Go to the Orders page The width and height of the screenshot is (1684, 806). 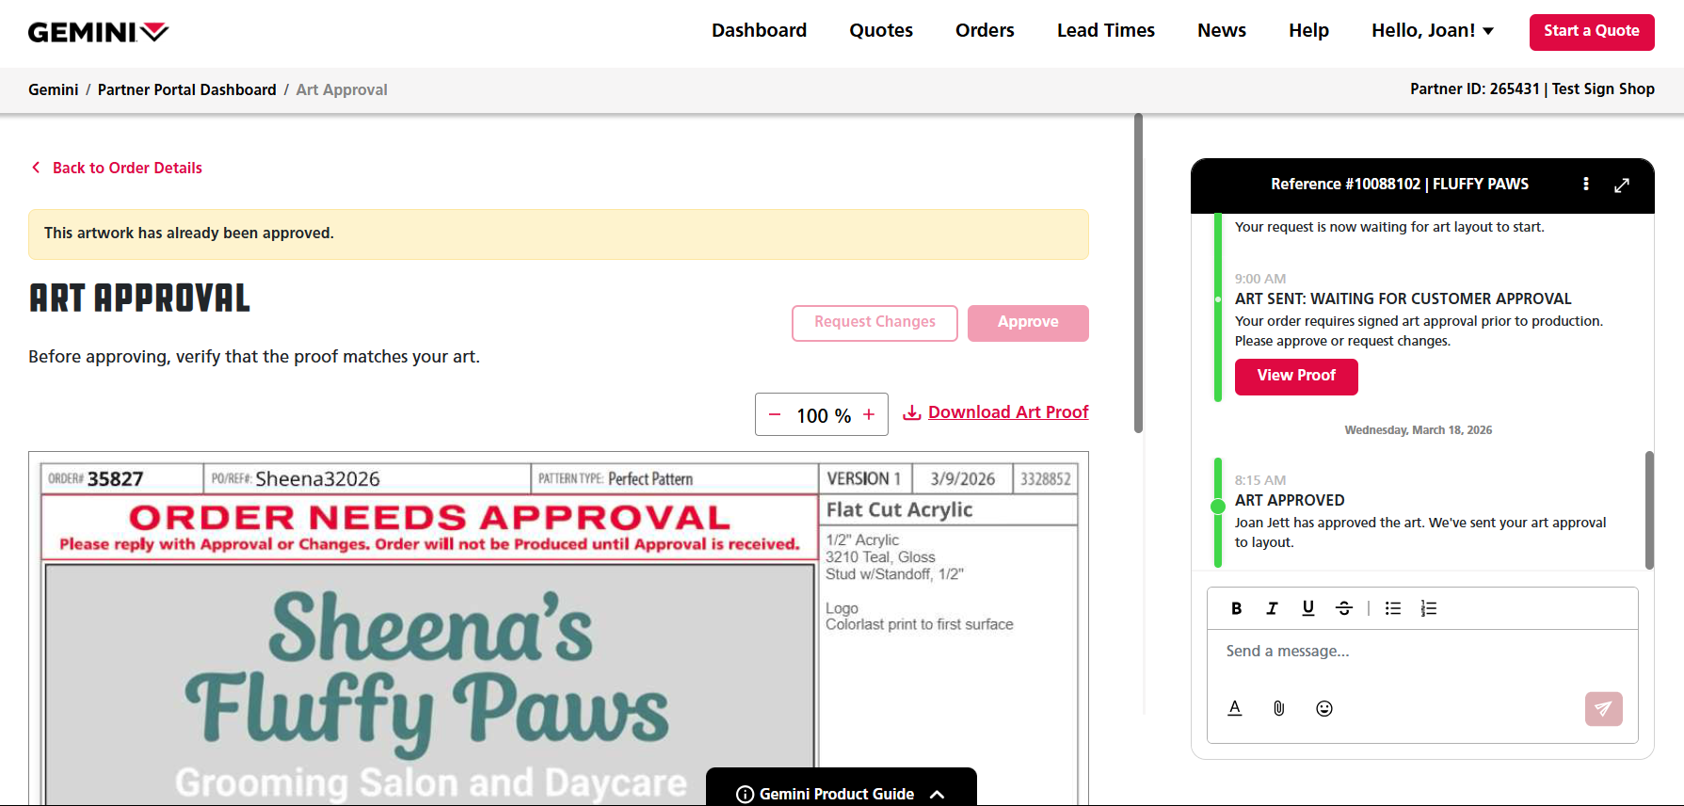coord(984,31)
